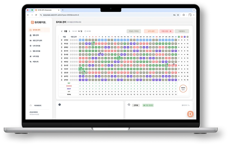
Task: Click the drag handle for the 최다은 row
Action: point(61,43)
